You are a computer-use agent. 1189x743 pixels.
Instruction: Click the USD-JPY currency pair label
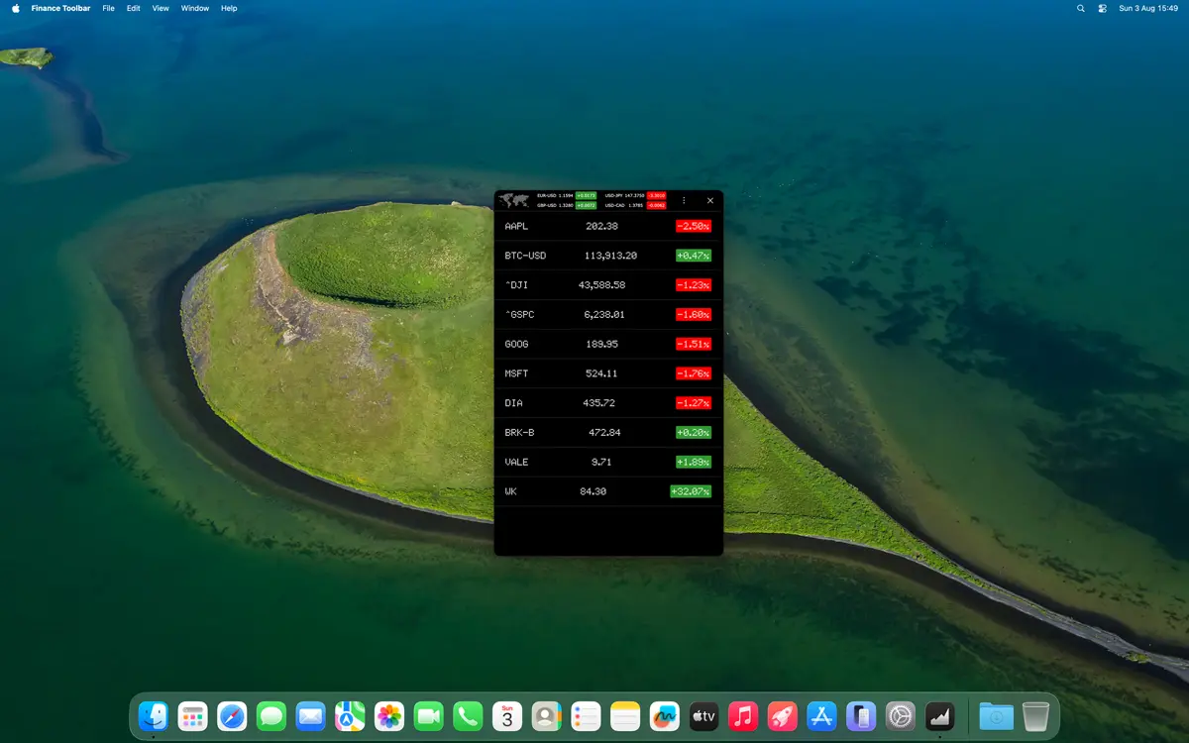(613, 196)
